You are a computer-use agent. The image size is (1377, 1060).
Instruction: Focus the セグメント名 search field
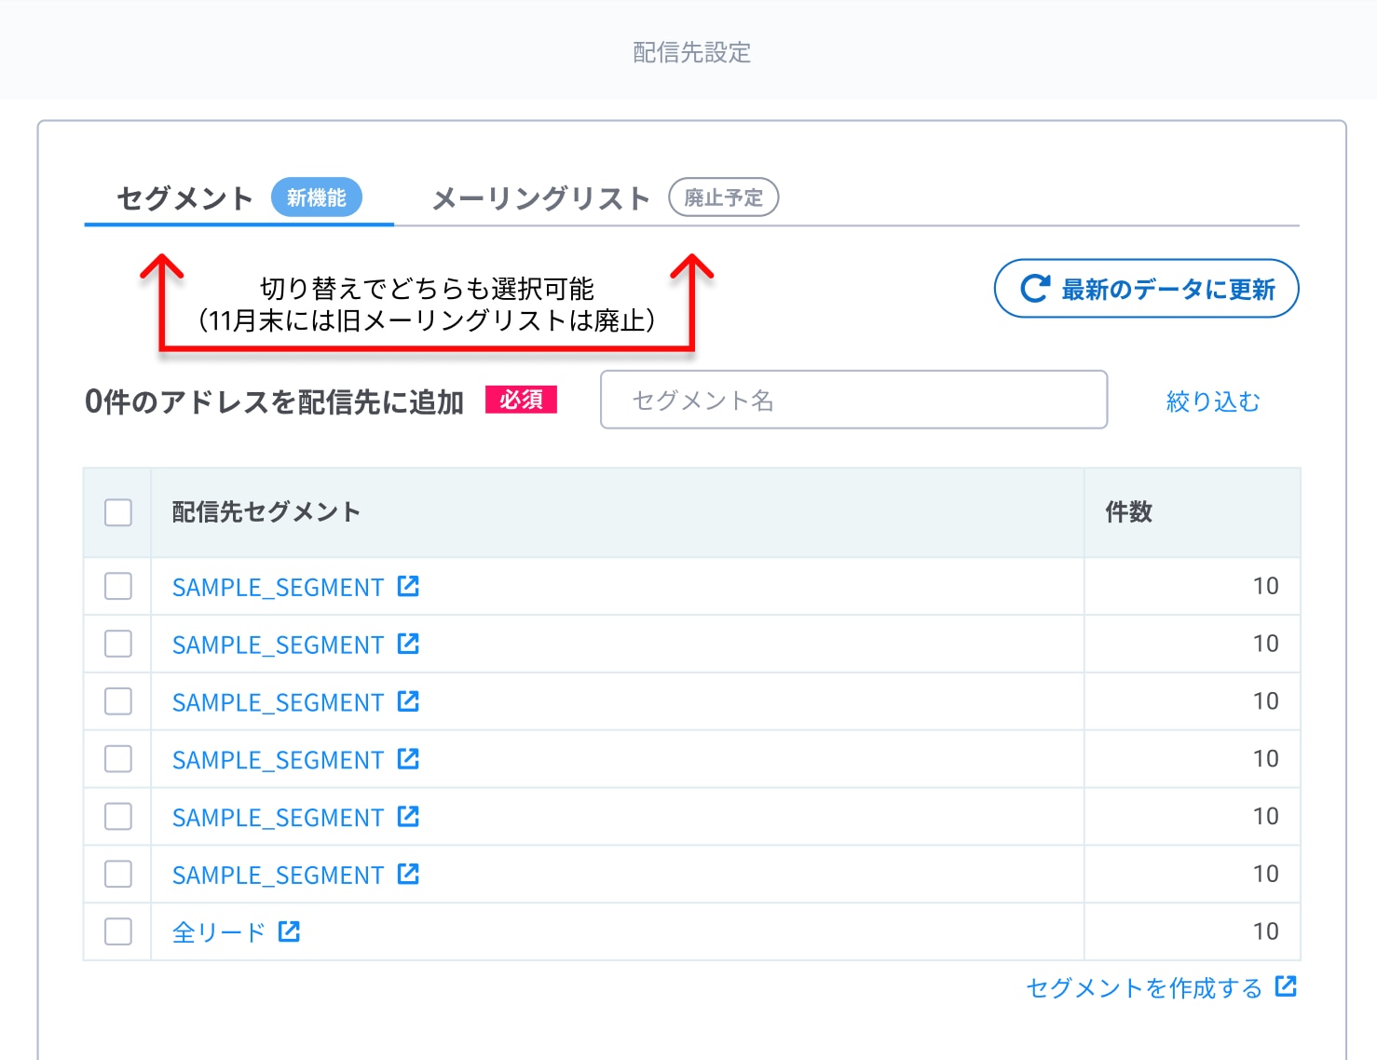[854, 400]
